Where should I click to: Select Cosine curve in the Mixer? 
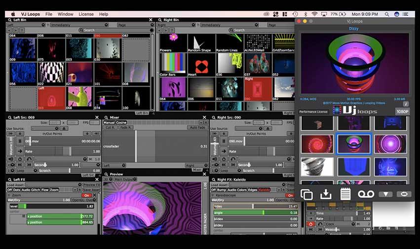[x=121, y=123]
